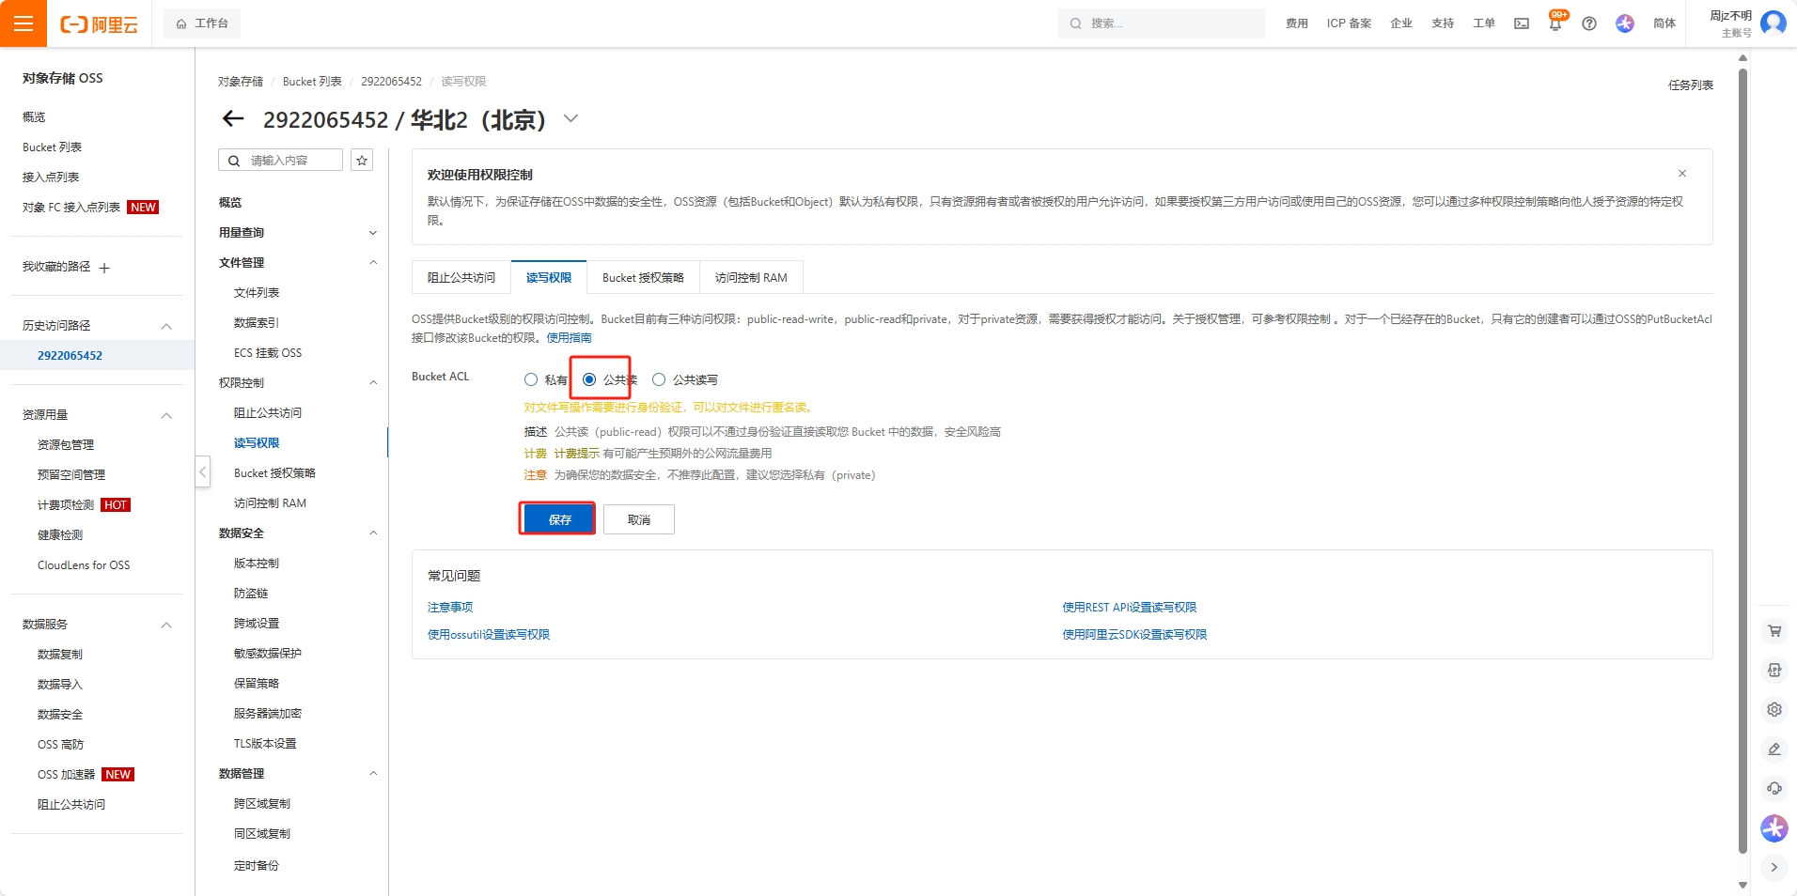Click the back arrow next to bucket name
The width and height of the screenshot is (1797, 896).
click(233, 119)
